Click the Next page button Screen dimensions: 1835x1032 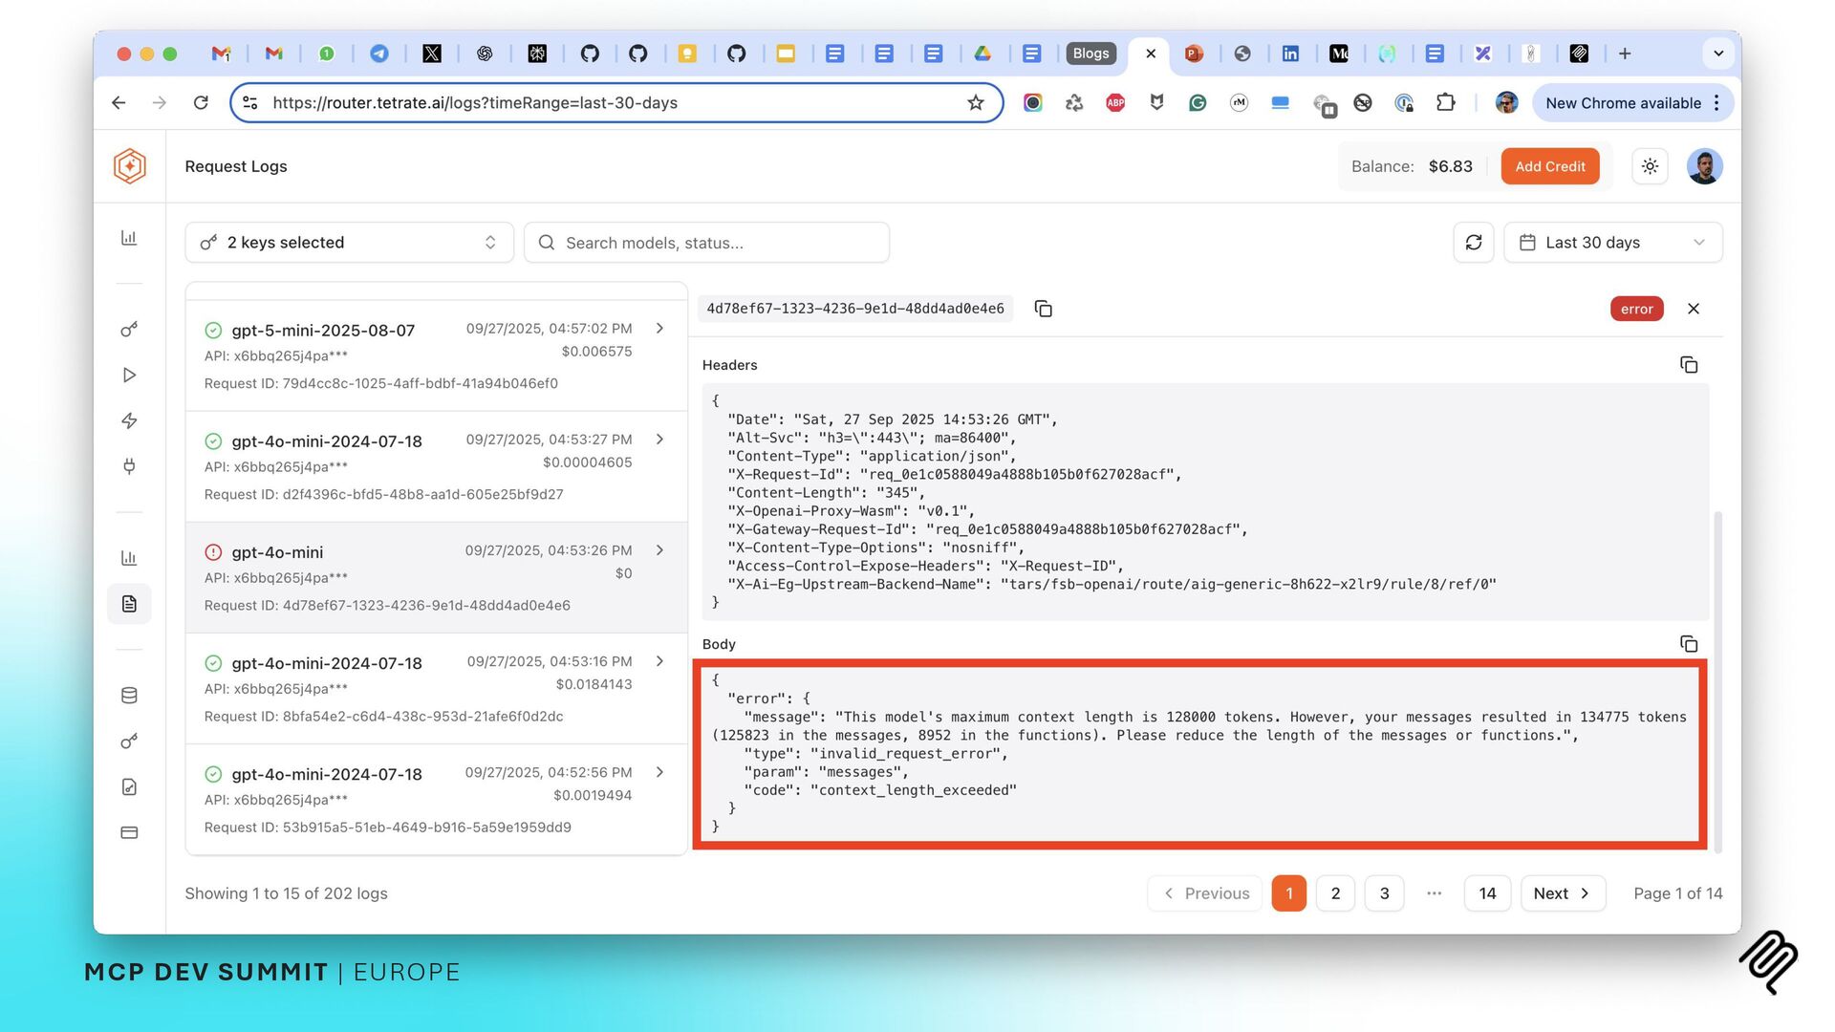1562,893
